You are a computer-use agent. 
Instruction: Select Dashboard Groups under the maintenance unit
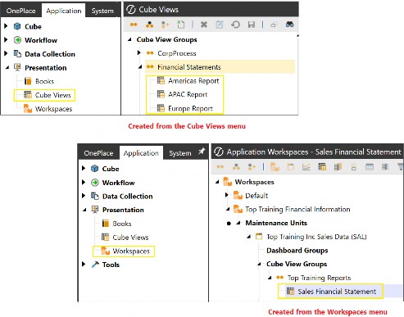[x=297, y=250]
